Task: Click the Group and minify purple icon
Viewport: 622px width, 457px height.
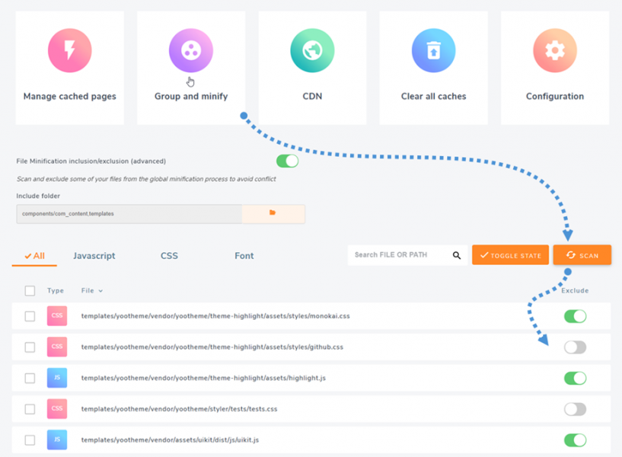Action: coord(190,50)
